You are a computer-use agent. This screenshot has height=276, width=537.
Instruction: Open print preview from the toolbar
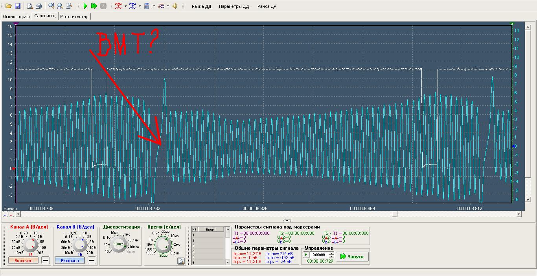(30, 6)
